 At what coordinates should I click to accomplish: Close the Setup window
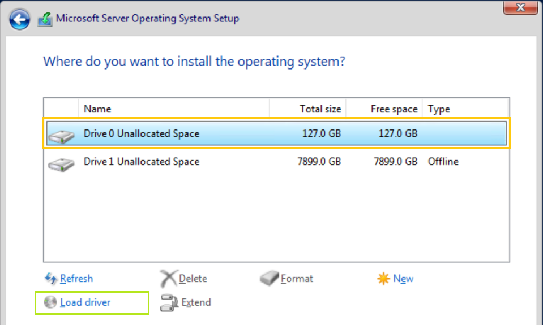coord(520,7)
